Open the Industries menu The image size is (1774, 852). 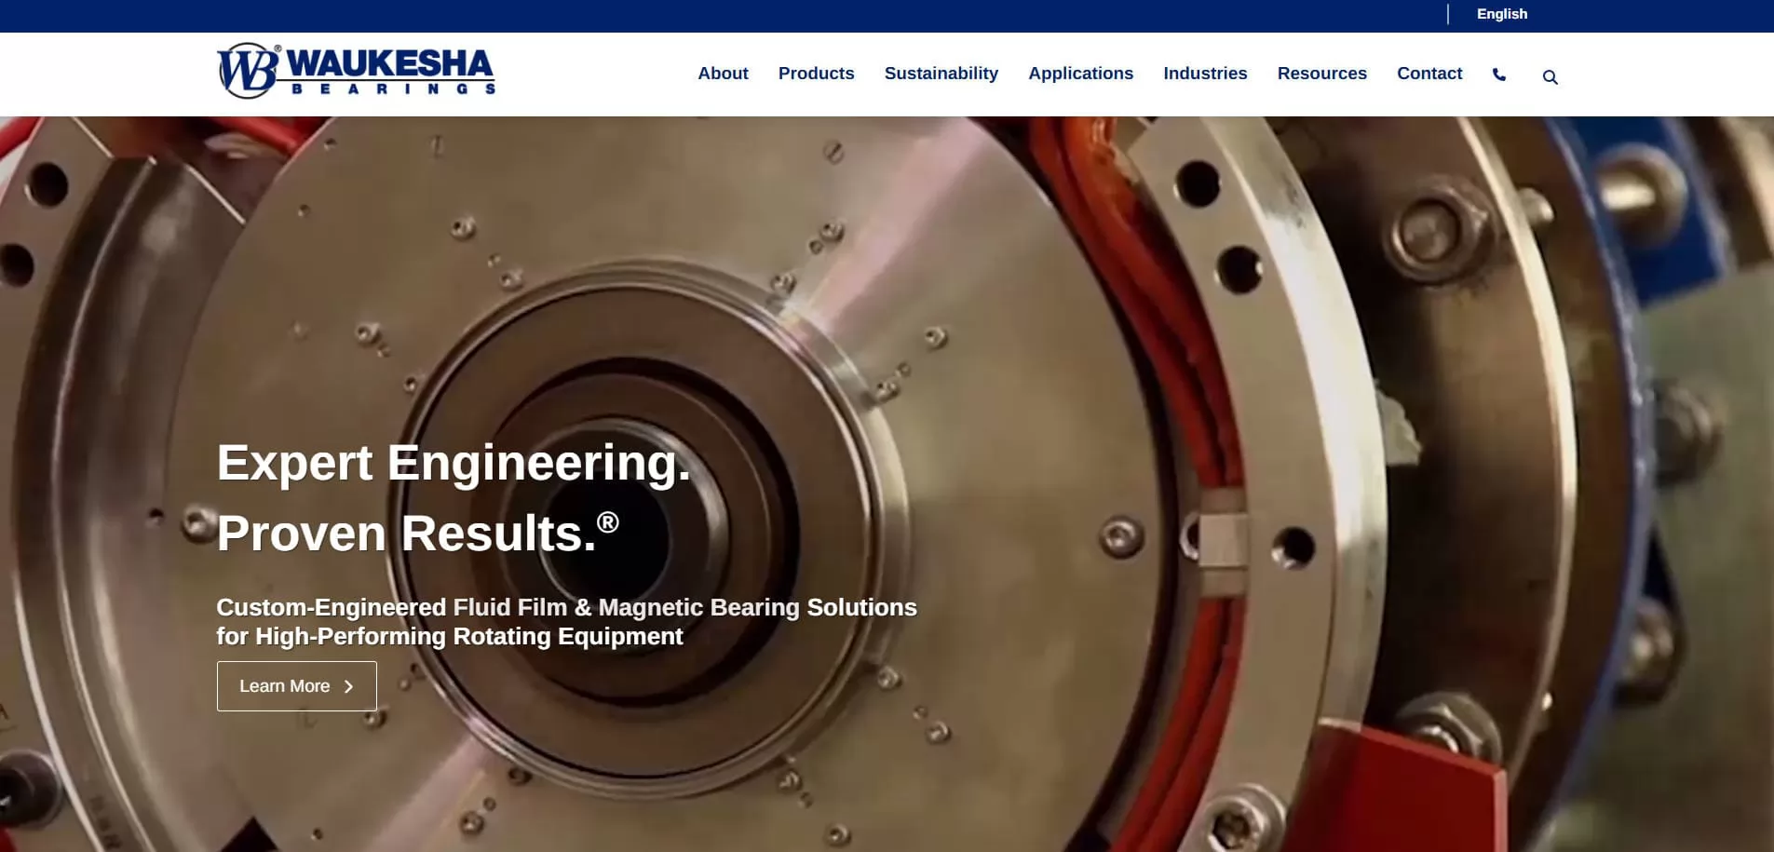pyautogui.click(x=1205, y=74)
